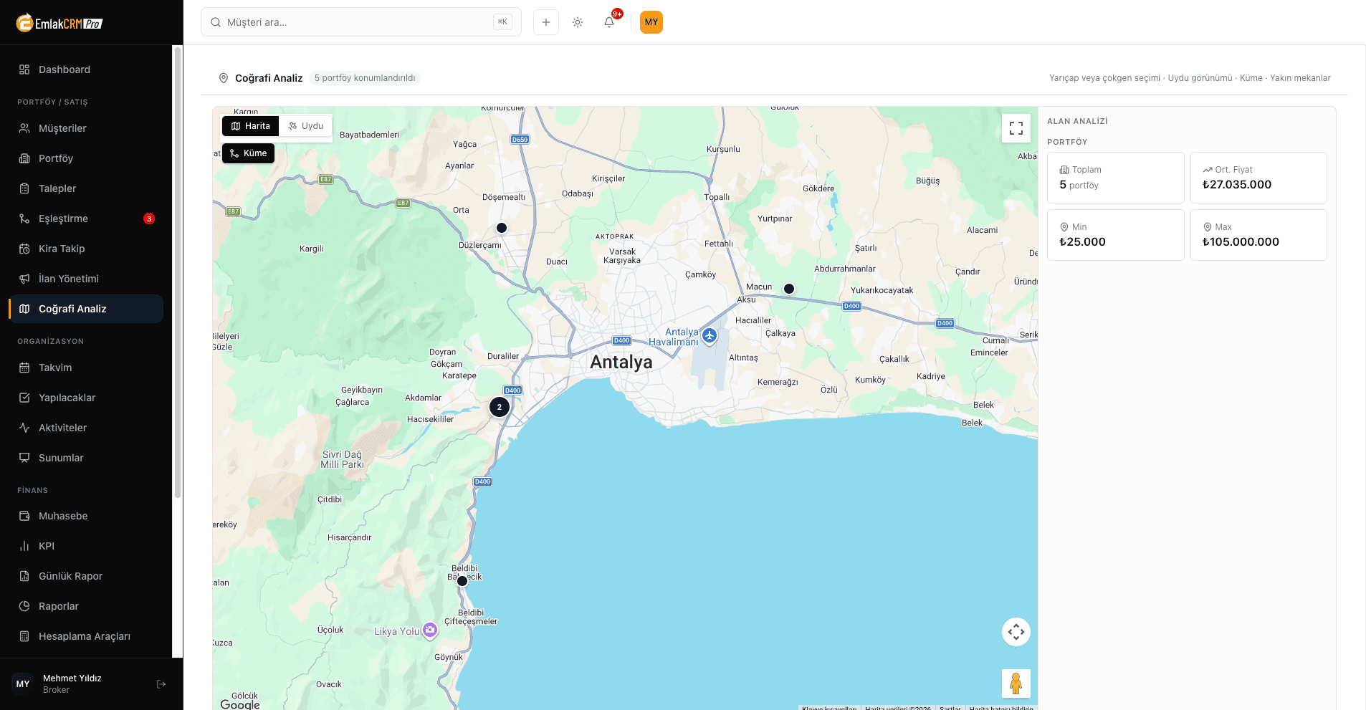Open map camera pan controls

pyautogui.click(x=1016, y=632)
